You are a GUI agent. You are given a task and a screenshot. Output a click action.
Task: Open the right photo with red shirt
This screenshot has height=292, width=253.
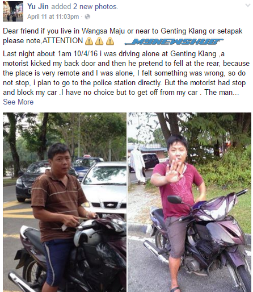pos(189,202)
